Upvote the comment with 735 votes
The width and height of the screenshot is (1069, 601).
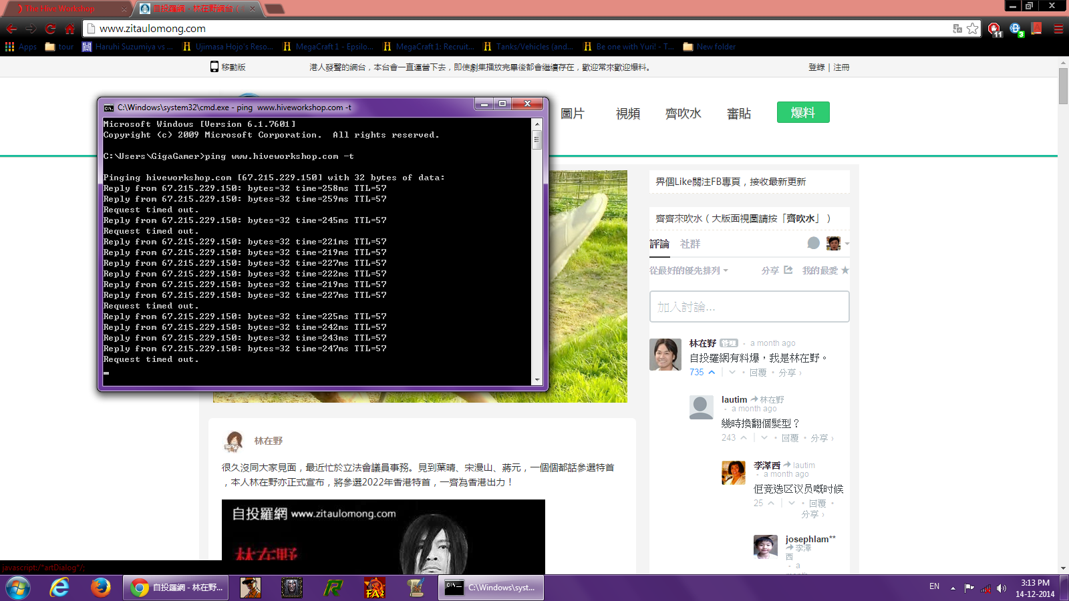(x=712, y=372)
